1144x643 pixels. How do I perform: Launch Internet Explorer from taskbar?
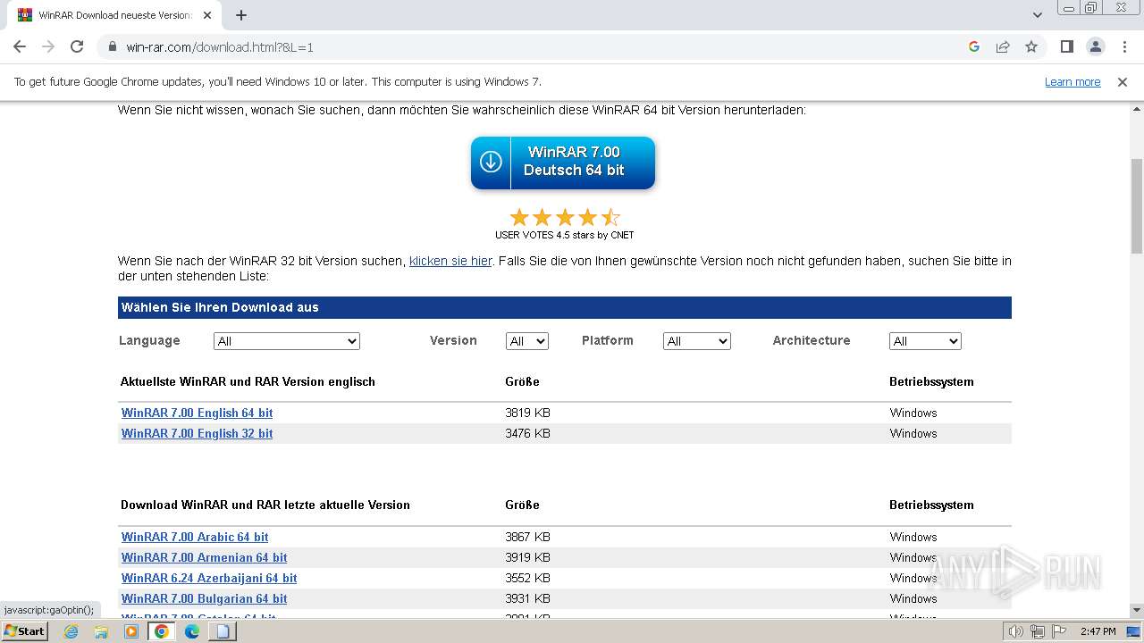coord(71,631)
